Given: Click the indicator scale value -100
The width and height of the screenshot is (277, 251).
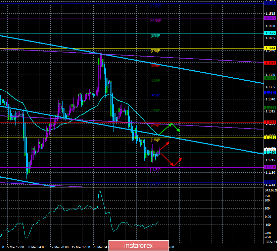Looking at the screenshot, I should 268,225.
